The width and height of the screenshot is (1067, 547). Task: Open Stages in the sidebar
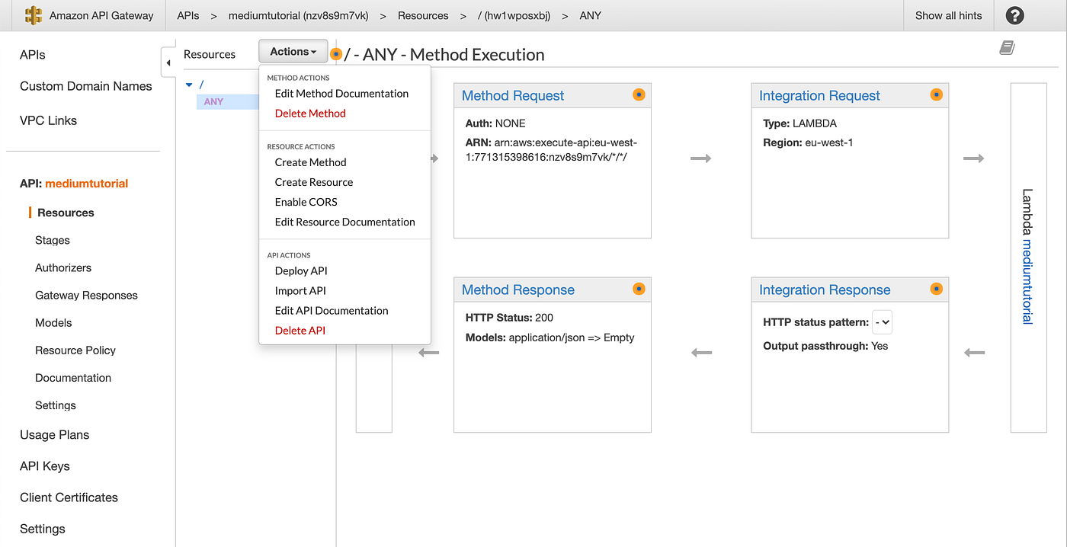click(53, 240)
